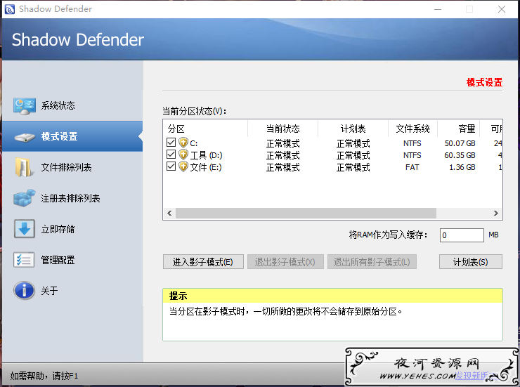Viewport: 520px width, 387px height.
Task: Open the 立即存储 sidebar tab
Action: click(x=72, y=229)
